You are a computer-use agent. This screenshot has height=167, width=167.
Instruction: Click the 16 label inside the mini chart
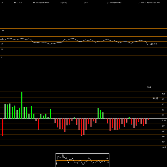pyautogui.click(x=108, y=162)
